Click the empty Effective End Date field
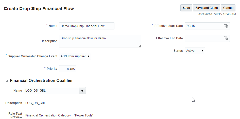 204,38
